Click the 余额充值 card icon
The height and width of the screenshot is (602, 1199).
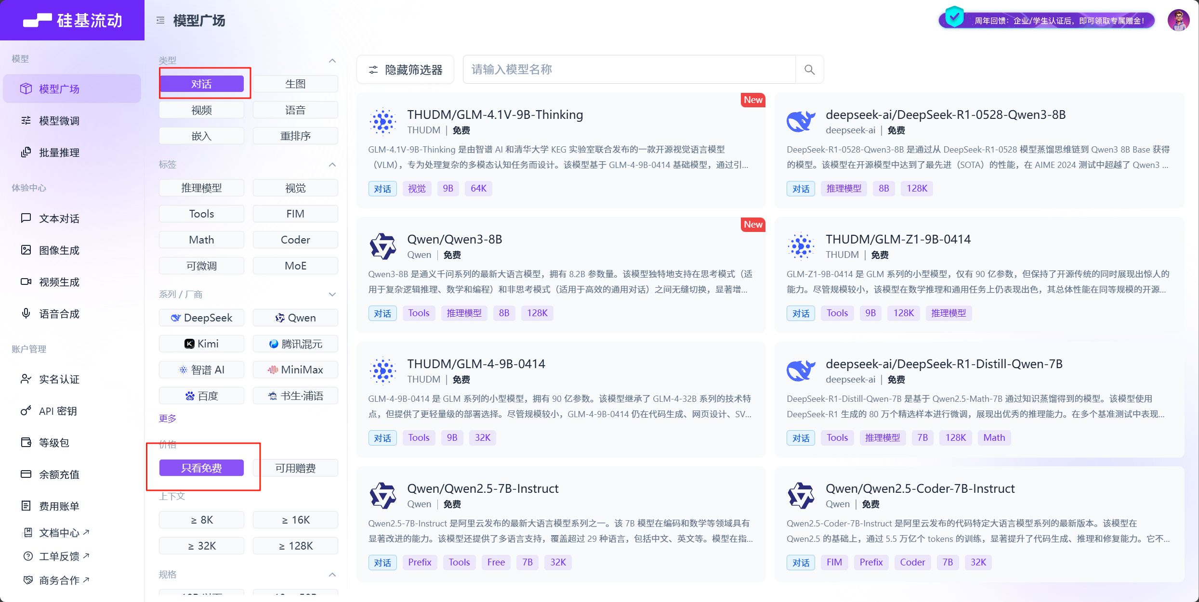pos(26,474)
